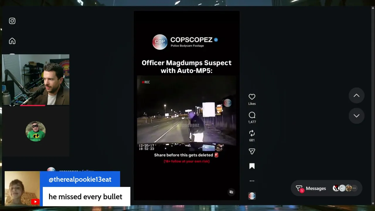This screenshot has width=375, height=211.
Task: Go to the next reel with down chevron
Action: tap(357, 116)
